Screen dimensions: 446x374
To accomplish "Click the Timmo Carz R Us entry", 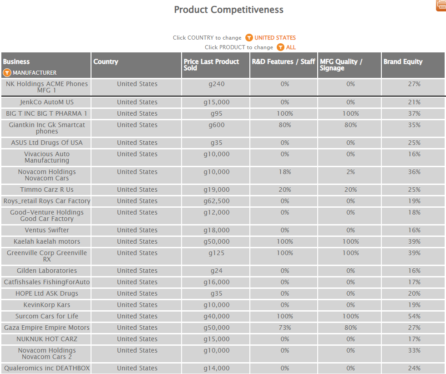I will point(47,190).
